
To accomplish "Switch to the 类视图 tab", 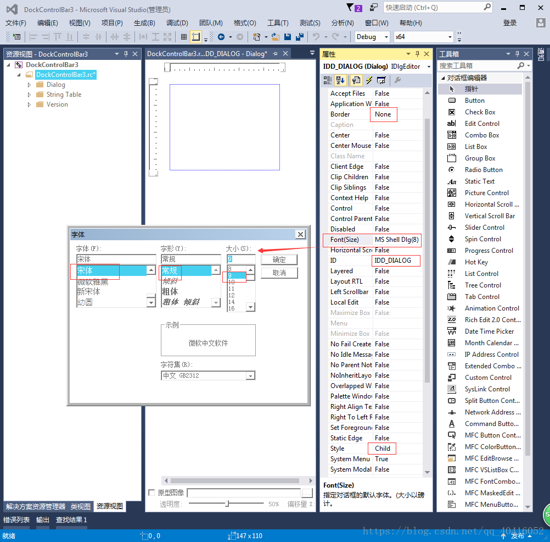I will click(80, 506).
